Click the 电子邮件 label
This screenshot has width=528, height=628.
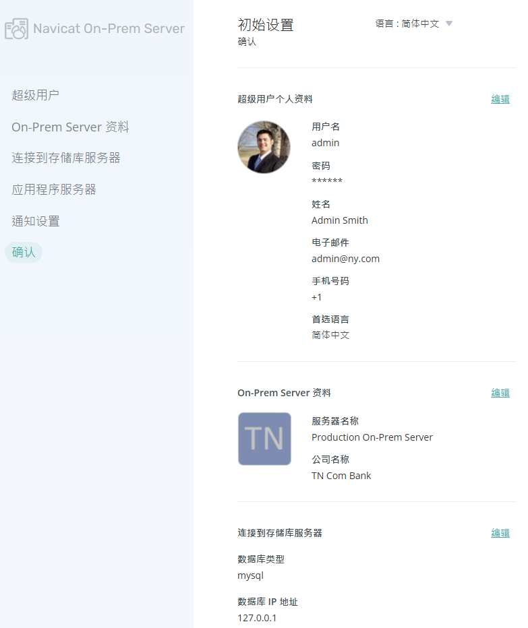330,243
